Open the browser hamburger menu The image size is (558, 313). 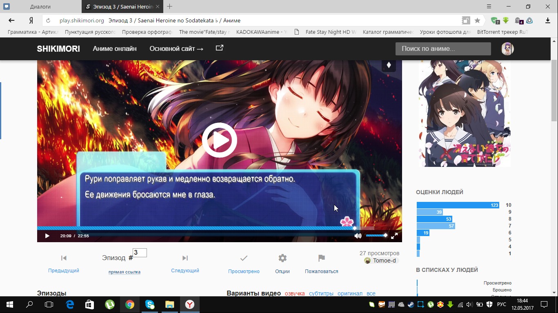click(x=489, y=7)
